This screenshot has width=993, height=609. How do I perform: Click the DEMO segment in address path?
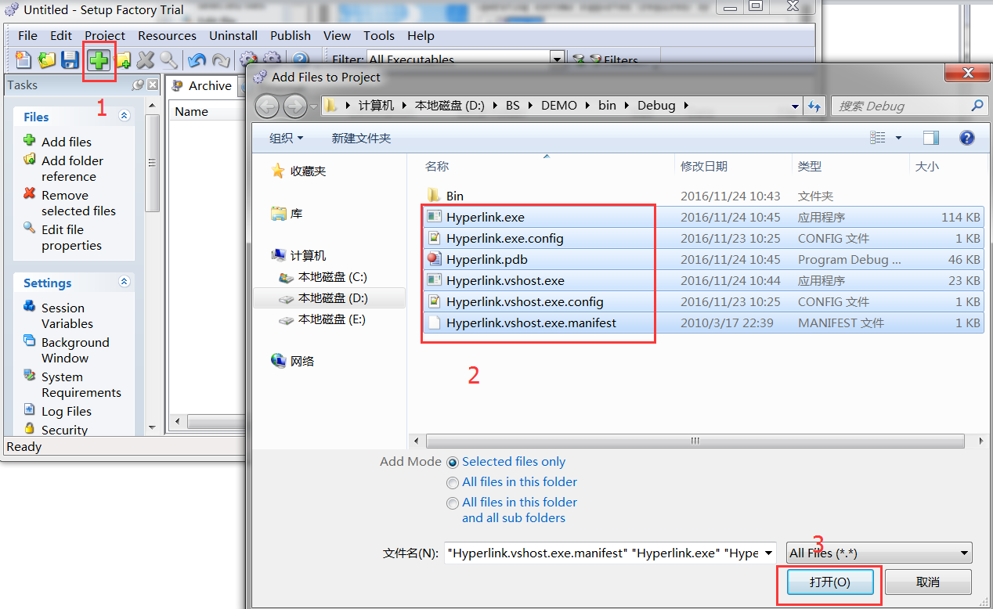pos(558,106)
